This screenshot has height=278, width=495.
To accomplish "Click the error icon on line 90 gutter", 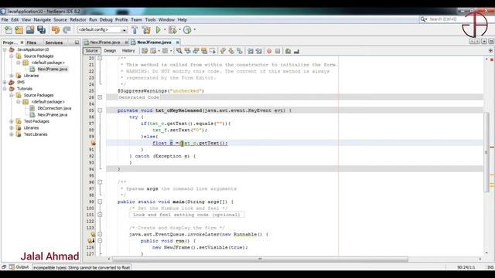I will pos(93,143).
